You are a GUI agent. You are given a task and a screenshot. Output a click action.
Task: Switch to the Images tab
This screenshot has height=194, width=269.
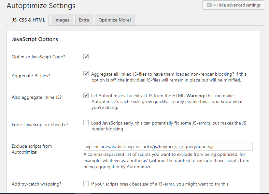coord(62,20)
